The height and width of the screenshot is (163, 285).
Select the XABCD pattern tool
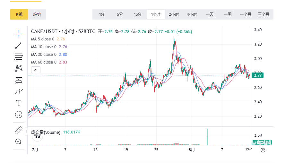[19, 68]
